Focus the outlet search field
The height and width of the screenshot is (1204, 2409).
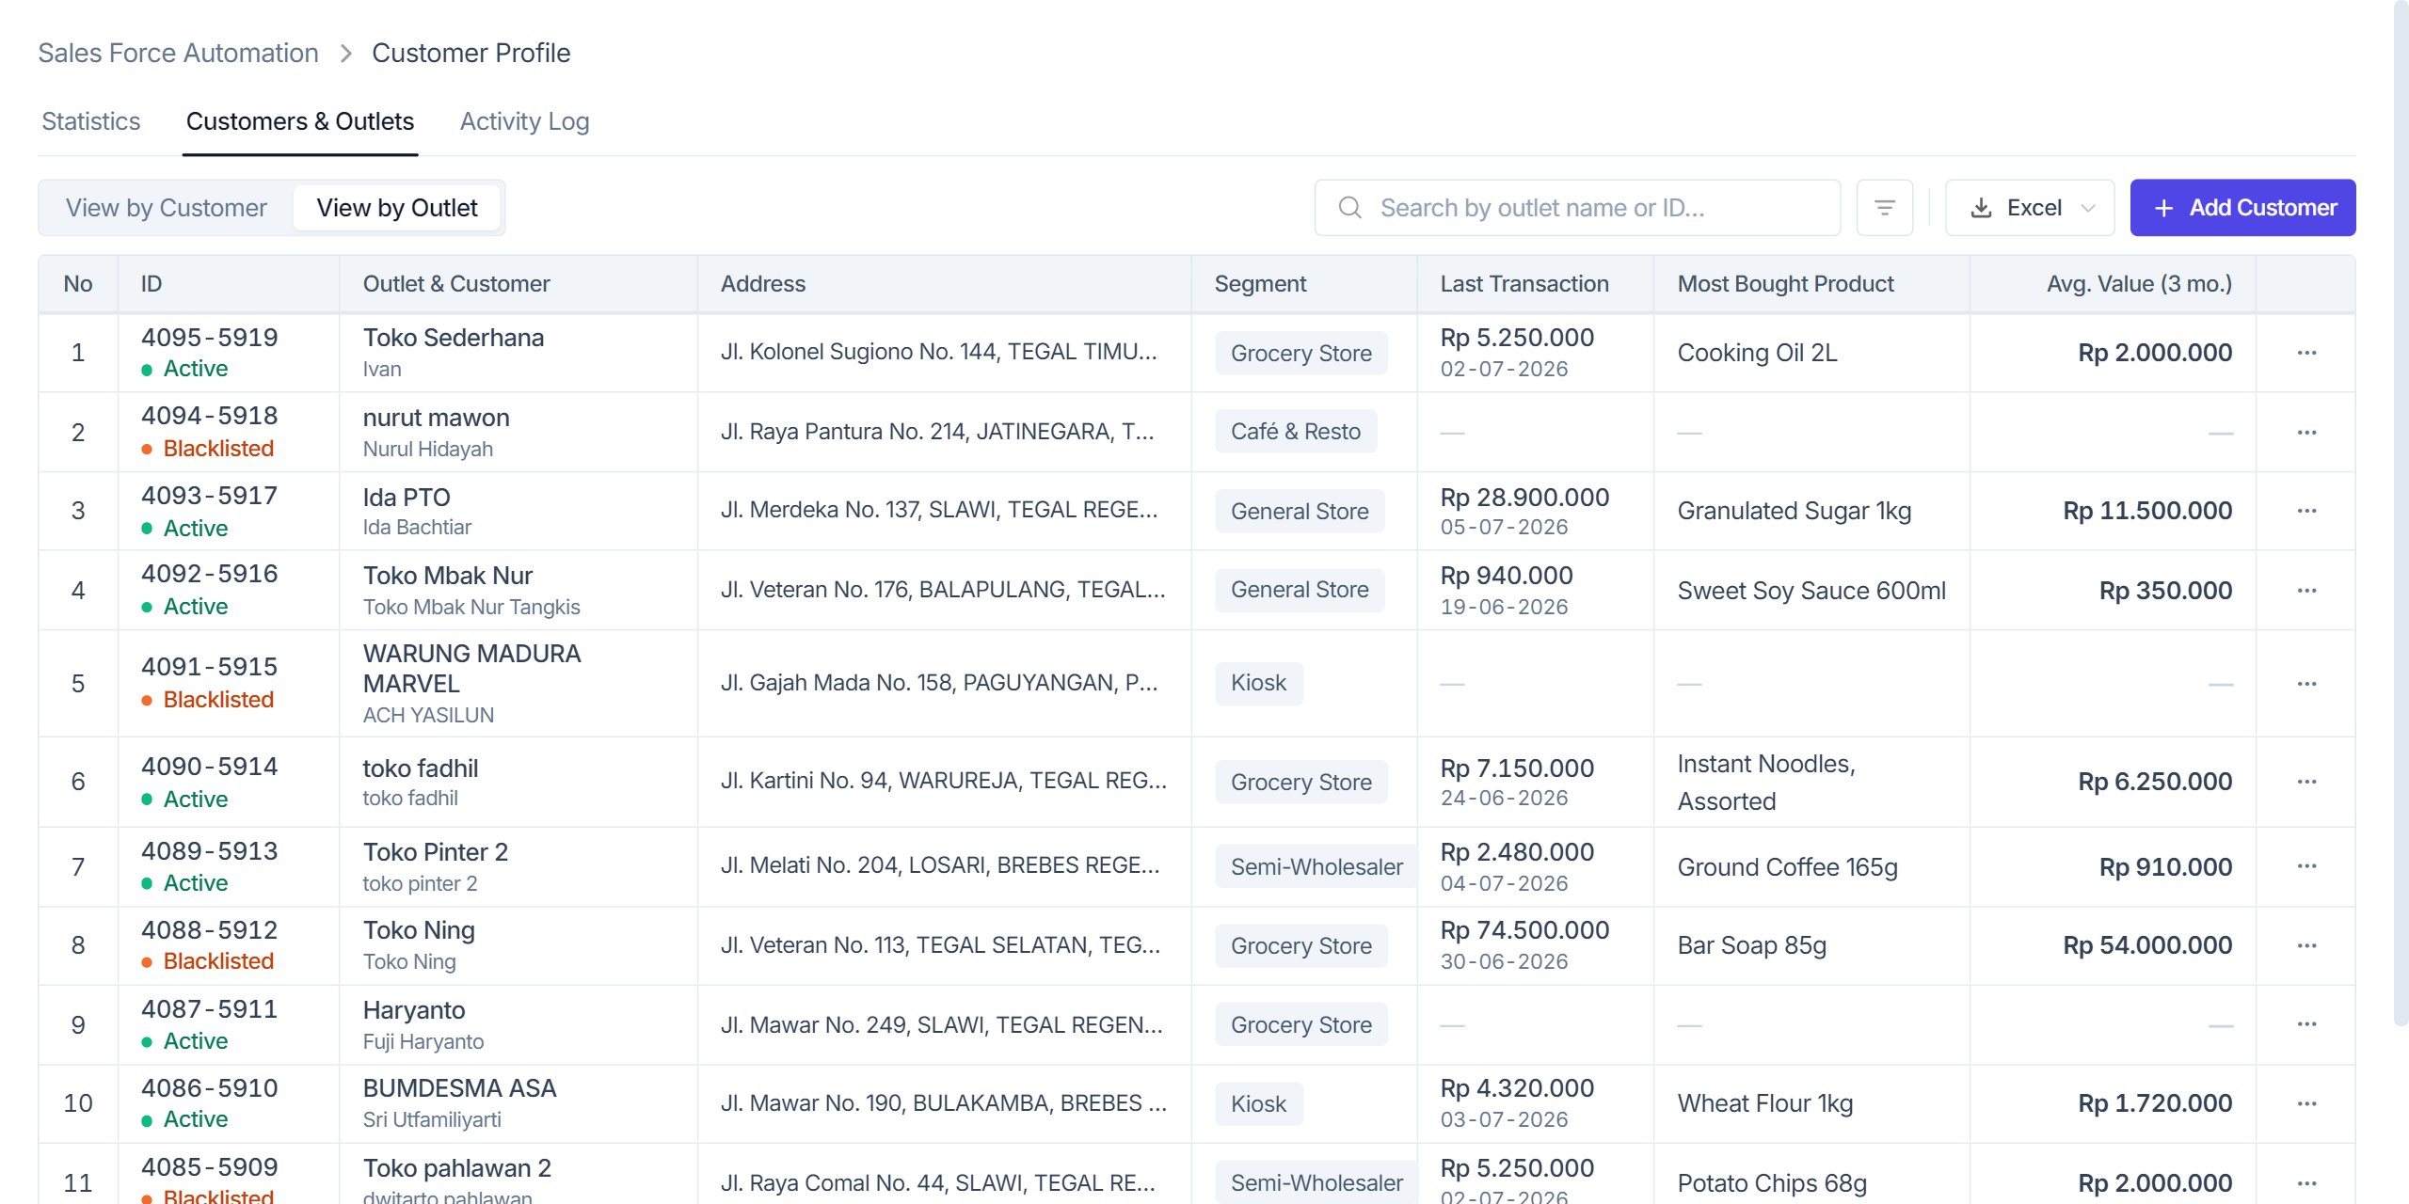1577,208
